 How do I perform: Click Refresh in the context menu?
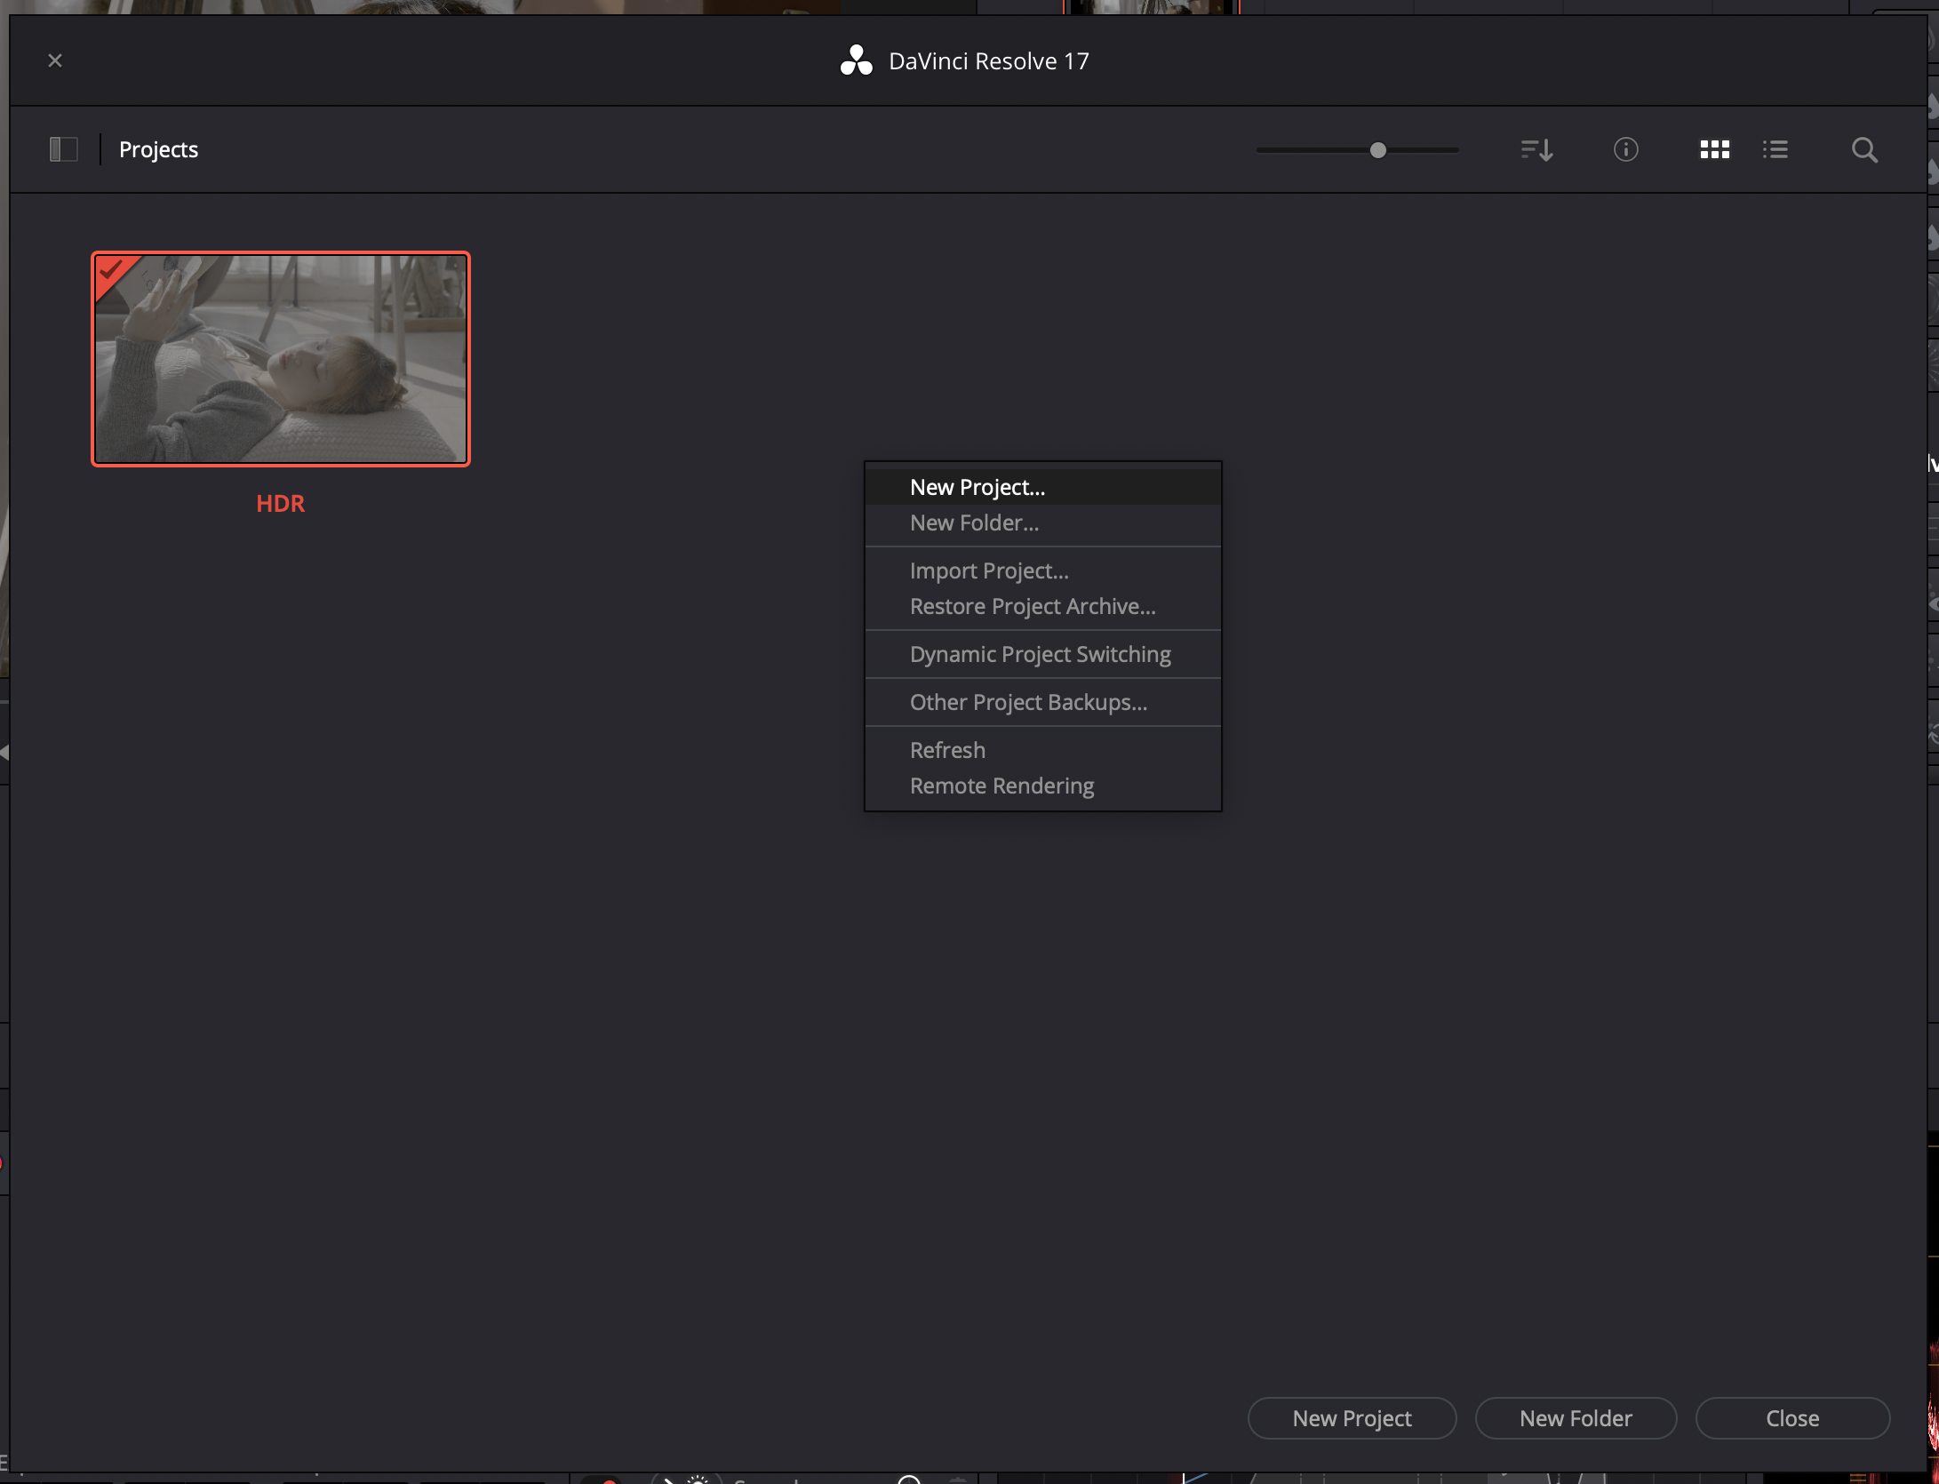(x=947, y=750)
